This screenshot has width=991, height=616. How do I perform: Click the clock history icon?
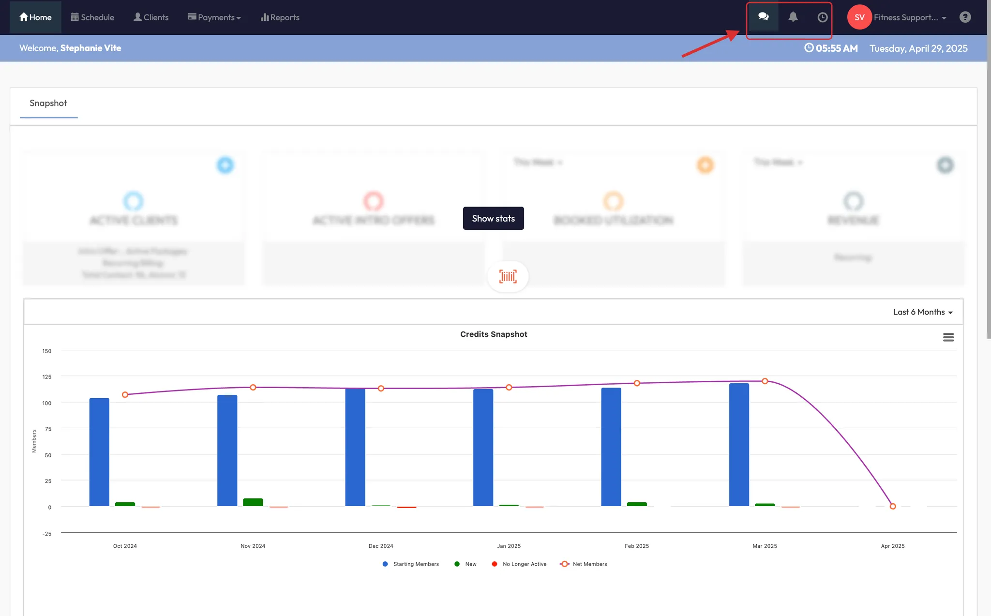pos(822,17)
